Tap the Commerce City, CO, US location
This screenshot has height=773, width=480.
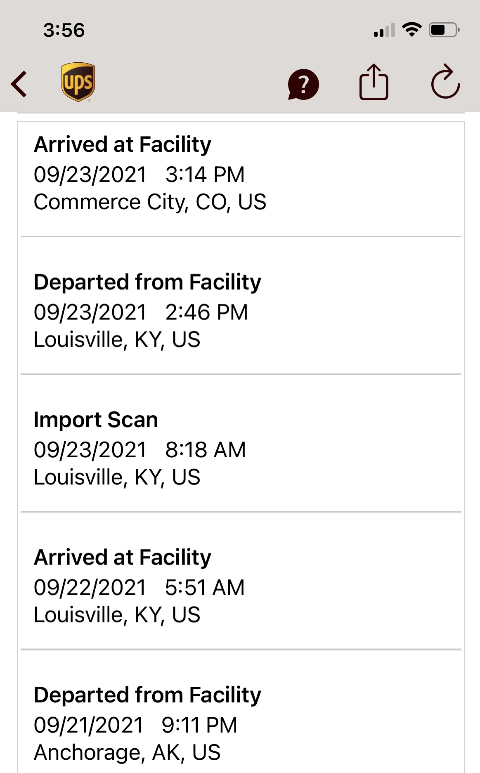click(150, 202)
